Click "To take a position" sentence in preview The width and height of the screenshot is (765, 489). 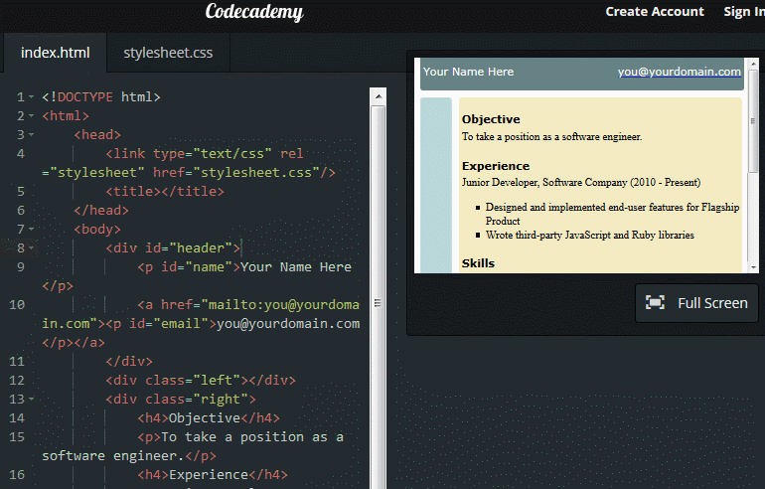pos(551,137)
